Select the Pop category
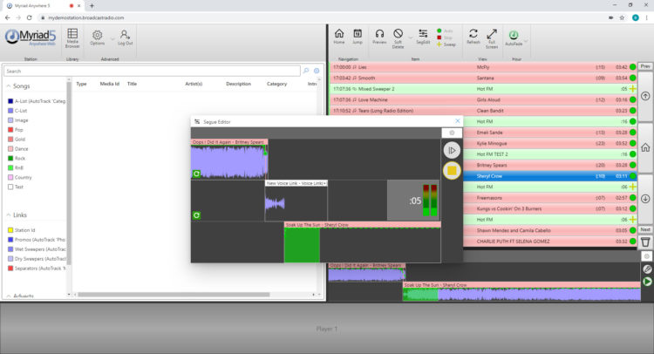Screen dimensions: 654x354 click(x=16, y=130)
